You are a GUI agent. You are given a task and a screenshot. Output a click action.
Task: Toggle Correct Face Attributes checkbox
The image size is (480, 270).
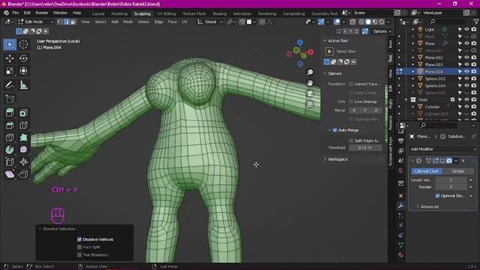pyautogui.click(x=351, y=84)
